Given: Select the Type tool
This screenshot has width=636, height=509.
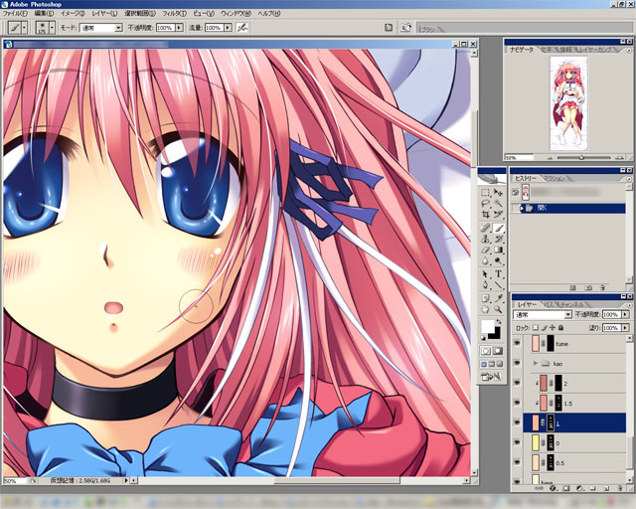Looking at the screenshot, I should pyautogui.click(x=498, y=274).
